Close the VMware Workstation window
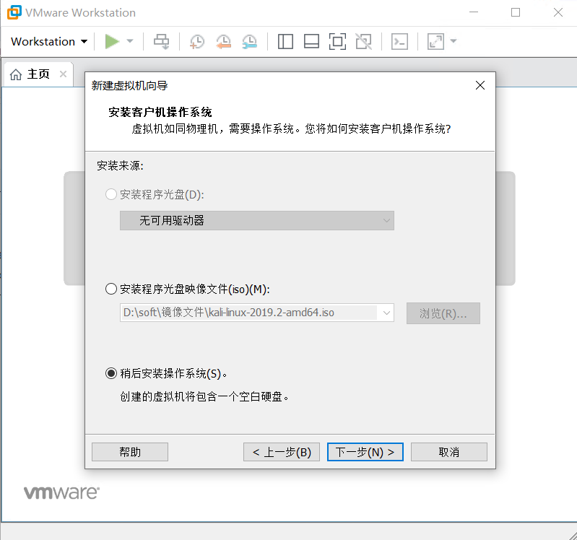 coord(558,12)
